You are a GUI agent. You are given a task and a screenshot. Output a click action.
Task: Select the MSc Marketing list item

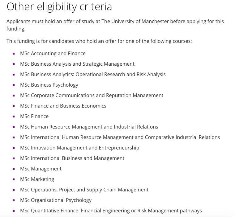click(37, 179)
